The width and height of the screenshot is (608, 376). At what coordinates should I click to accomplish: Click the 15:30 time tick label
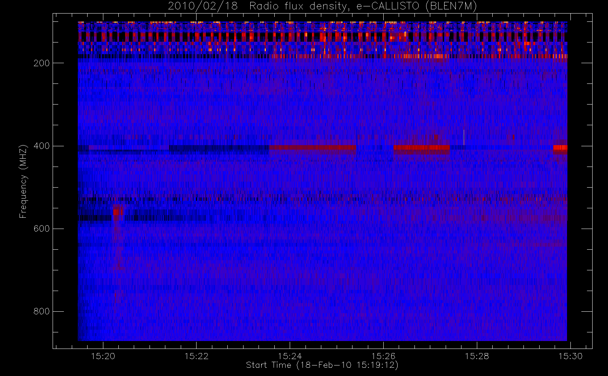pyautogui.click(x=570, y=356)
